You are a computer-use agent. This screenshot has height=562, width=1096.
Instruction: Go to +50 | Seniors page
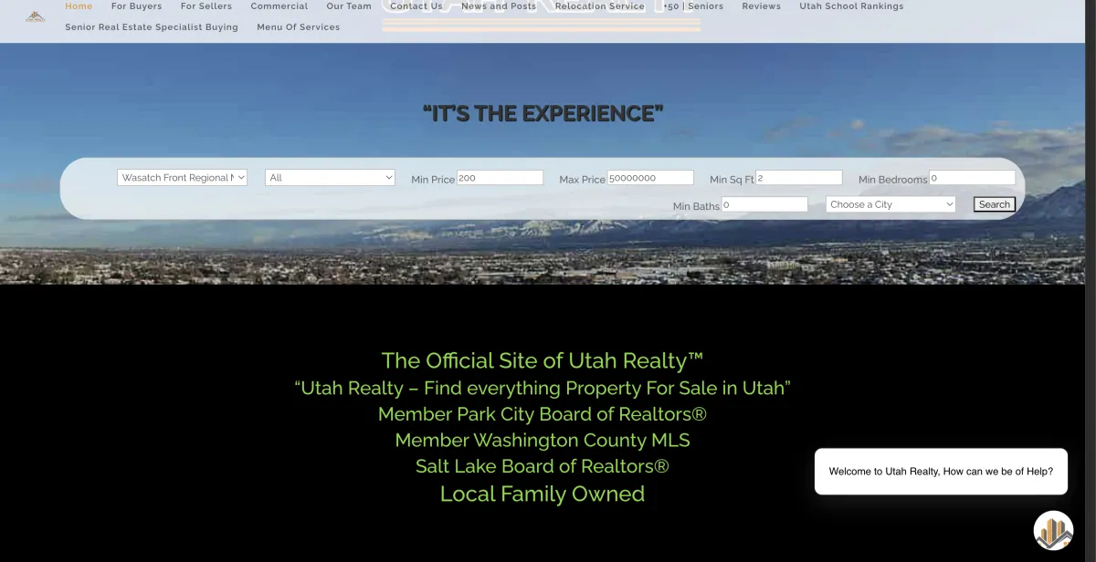[x=693, y=5]
